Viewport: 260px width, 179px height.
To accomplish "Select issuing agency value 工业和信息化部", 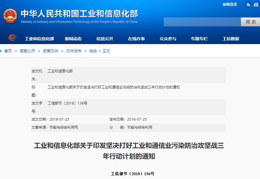I will tap(60, 71).
